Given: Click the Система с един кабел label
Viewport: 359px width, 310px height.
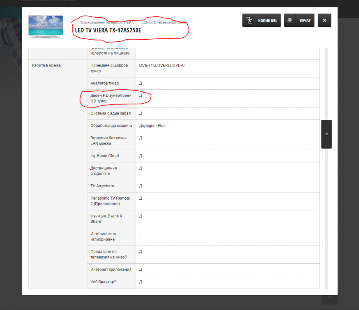Looking at the screenshot, I should coord(111,114).
